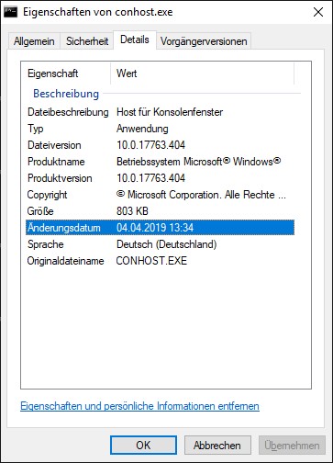The height and width of the screenshot is (463, 333).
Task: Select the Originaldateiname property row
Action: coord(160,261)
